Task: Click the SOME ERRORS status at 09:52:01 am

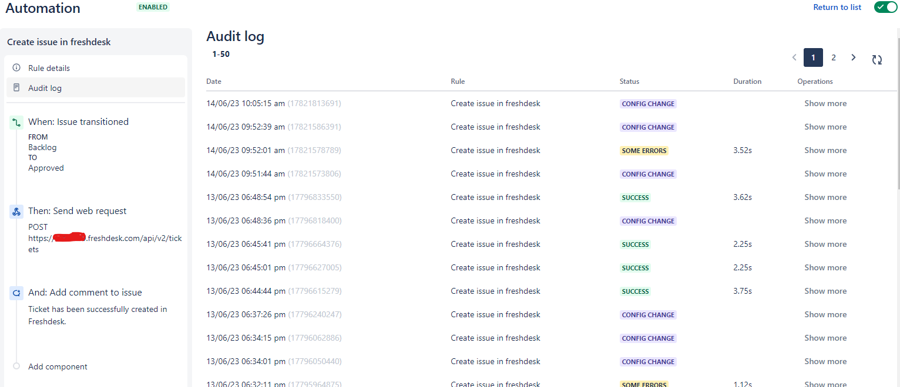Action: tap(644, 151)
